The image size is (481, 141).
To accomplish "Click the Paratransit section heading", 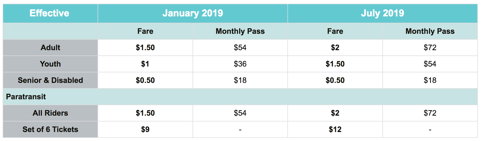I will pyautogui.click(x=26, y=97).
